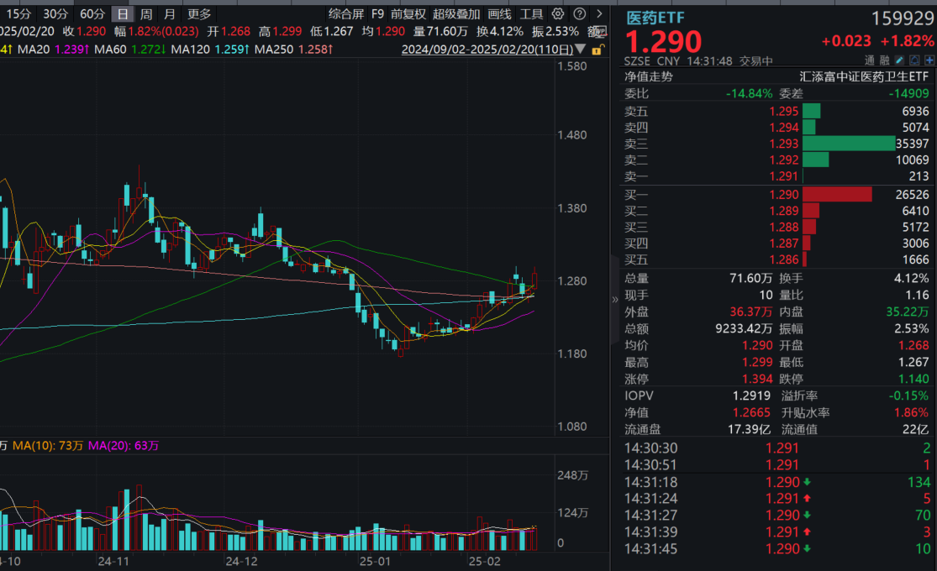
Task: Click the 画线 drawing tool button
Action: click(497, 14)
